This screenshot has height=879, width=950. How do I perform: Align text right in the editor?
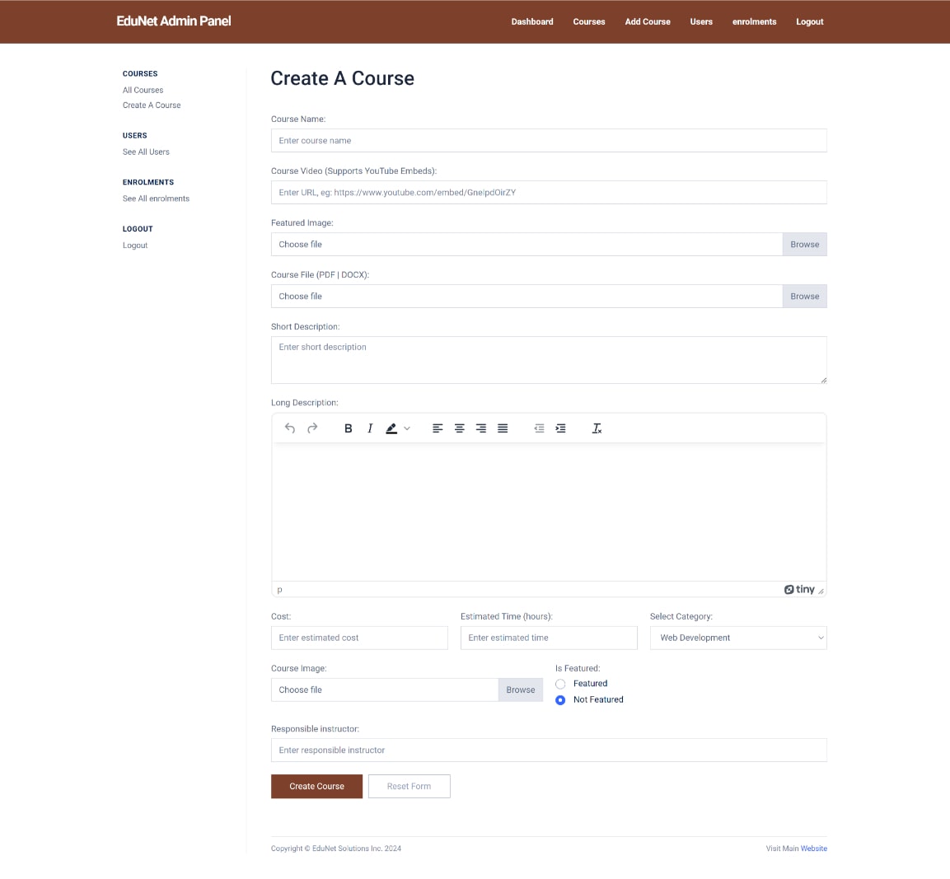click(481, 428)
